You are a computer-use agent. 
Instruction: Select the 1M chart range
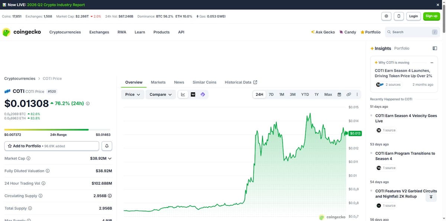282,94
